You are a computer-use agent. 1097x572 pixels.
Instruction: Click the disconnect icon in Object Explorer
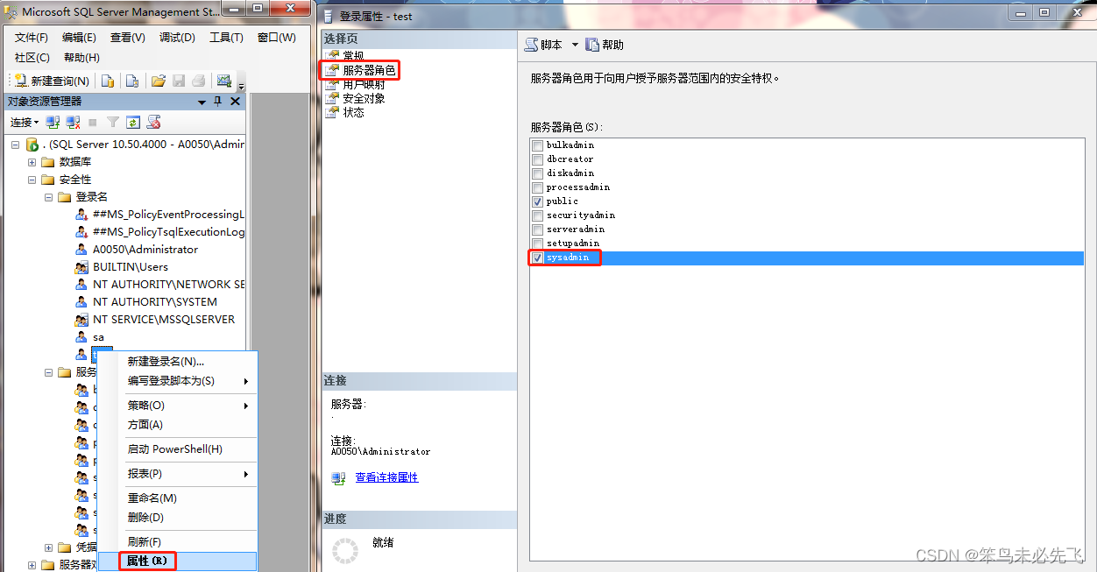[x=74, y=122]
